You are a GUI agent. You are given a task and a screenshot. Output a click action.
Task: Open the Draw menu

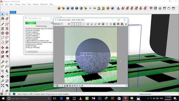click(24, 4)
